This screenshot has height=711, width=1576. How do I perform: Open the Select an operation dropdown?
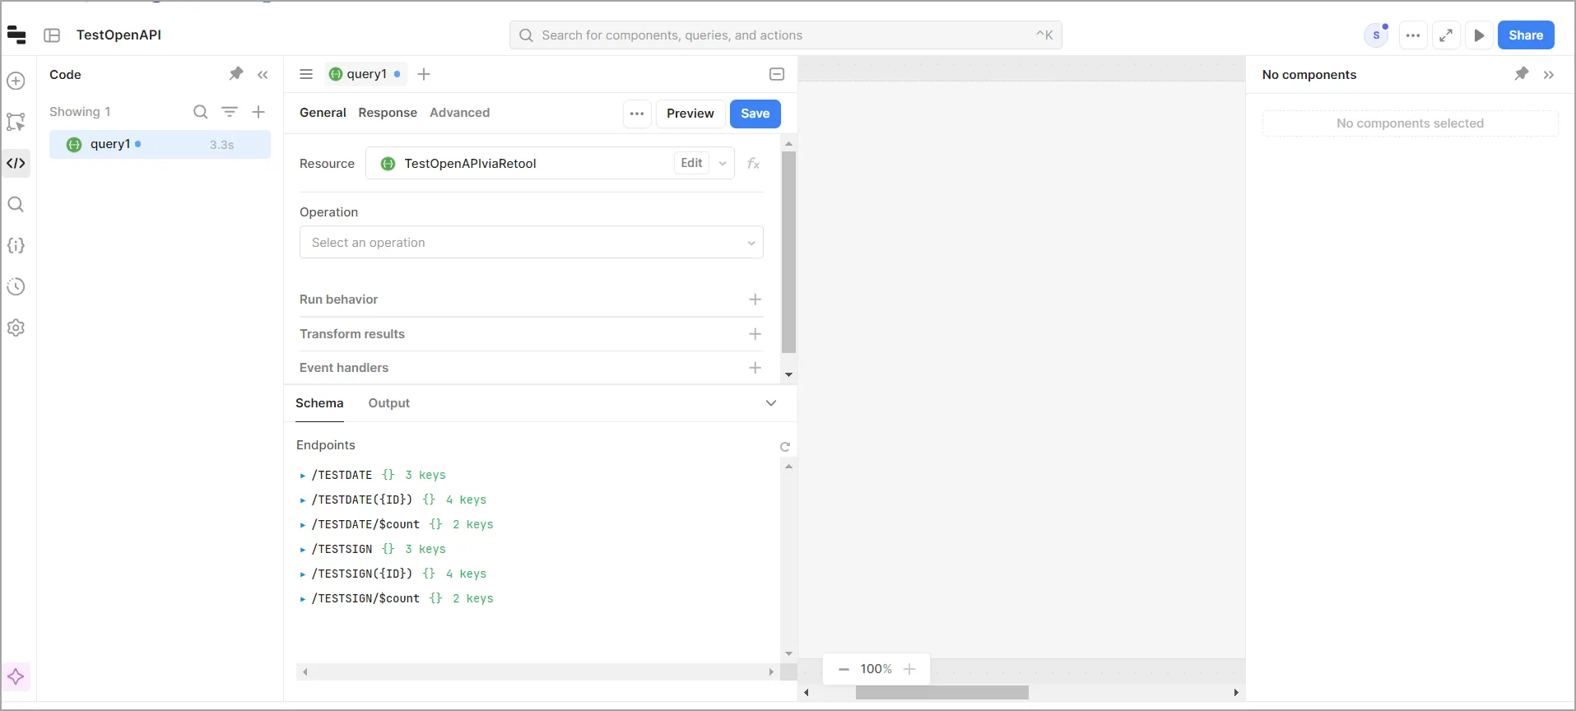(x=531, y=243)
